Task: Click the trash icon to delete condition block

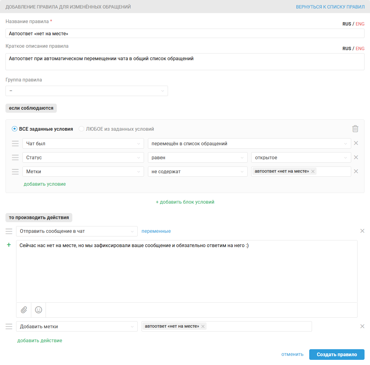Action: pos(355,129)
